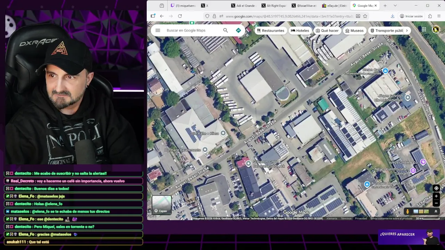The height and width of the screenshot is (250, 445).
Task: Open the Google account avatar
Action: point(436,30)
